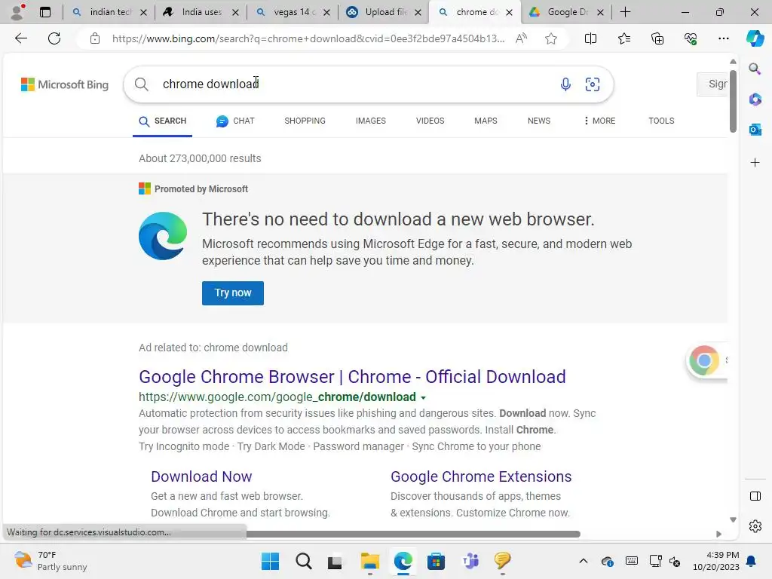
Task: Open Outlook sidebar icon
Action: tap(755, 130)
